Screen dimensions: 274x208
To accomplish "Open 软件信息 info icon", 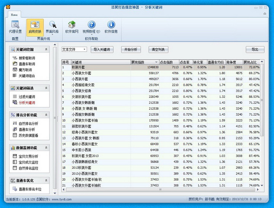I will click(111, 27).
